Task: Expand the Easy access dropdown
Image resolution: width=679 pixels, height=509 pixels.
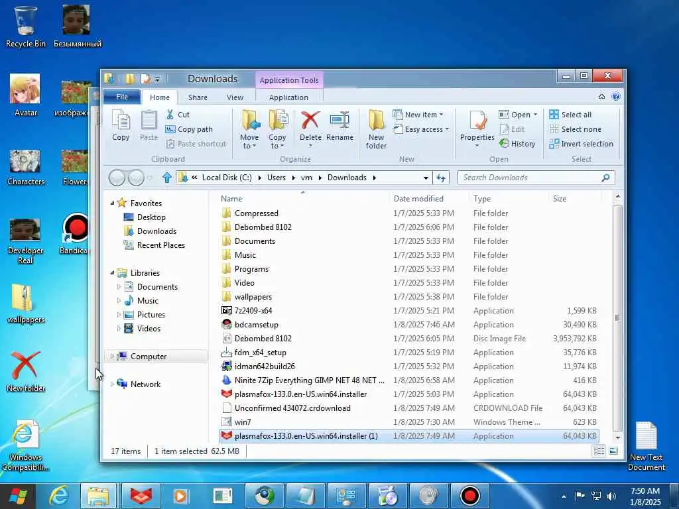Action: coord(447,129)
